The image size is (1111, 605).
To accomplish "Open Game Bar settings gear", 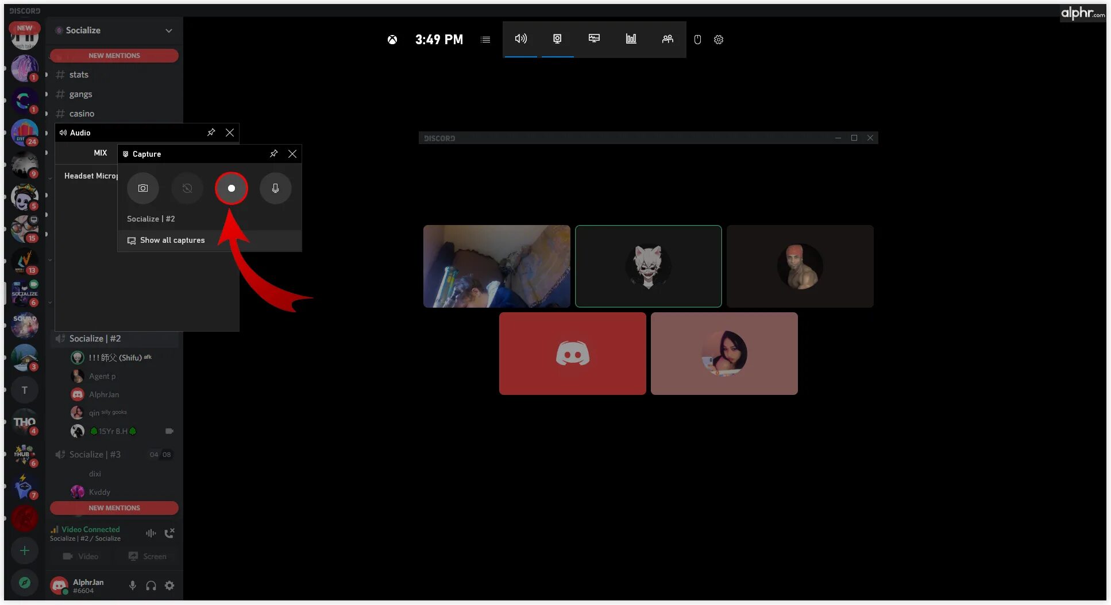I will pos(719,40).
